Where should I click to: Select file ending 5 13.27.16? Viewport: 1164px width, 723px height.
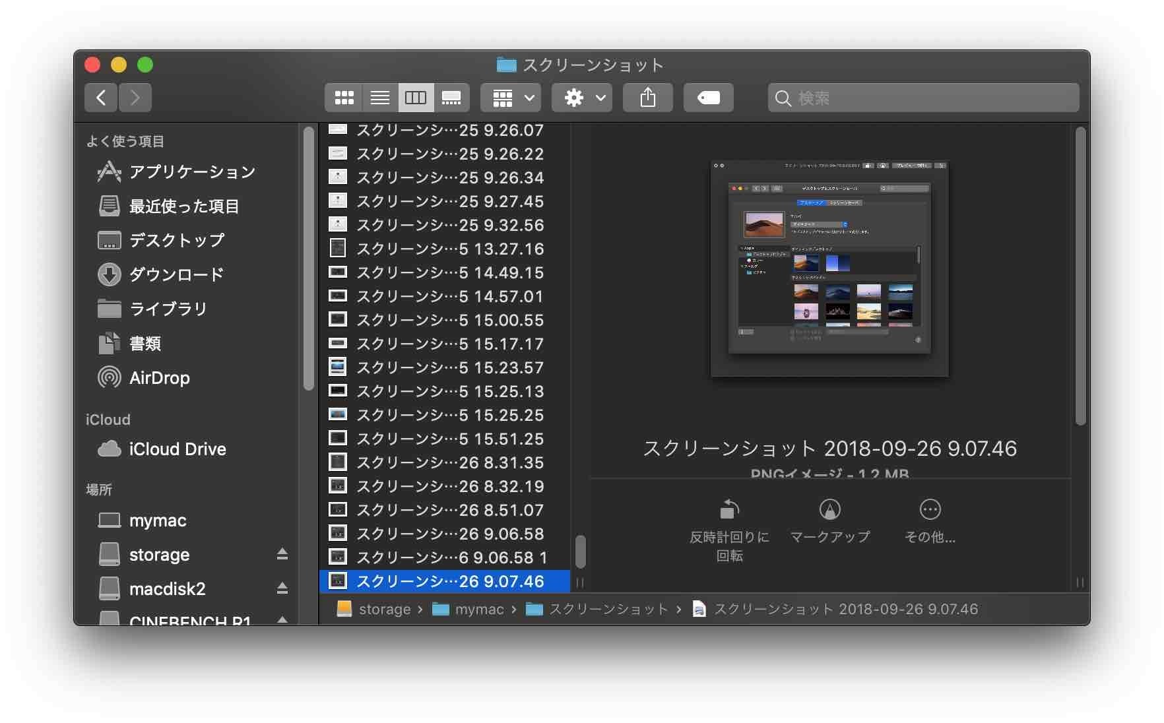click(x=445, y=249)
